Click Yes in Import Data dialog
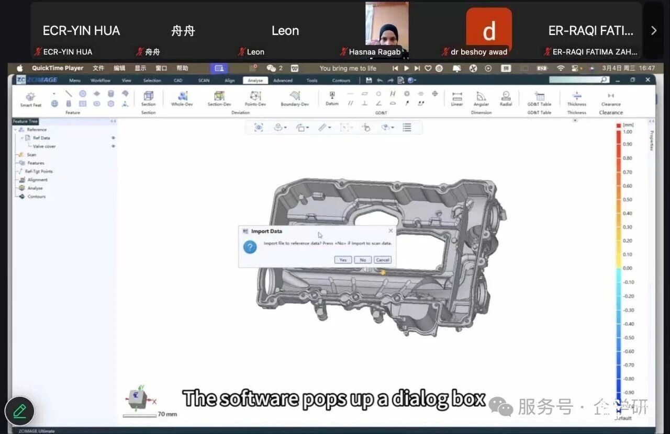 click(343, 260)
